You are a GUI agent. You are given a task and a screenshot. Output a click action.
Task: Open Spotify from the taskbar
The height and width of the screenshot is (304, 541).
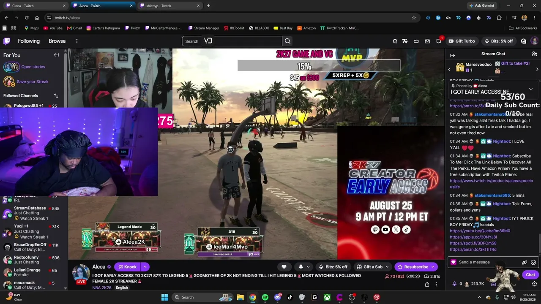pyautogui.click(x=265, y=297)
